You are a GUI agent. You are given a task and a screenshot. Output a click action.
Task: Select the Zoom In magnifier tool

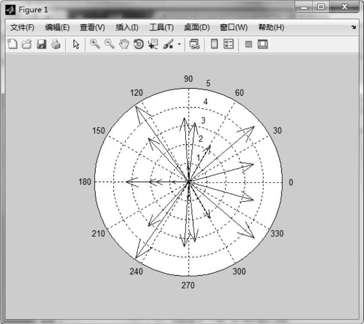[96, 44]
